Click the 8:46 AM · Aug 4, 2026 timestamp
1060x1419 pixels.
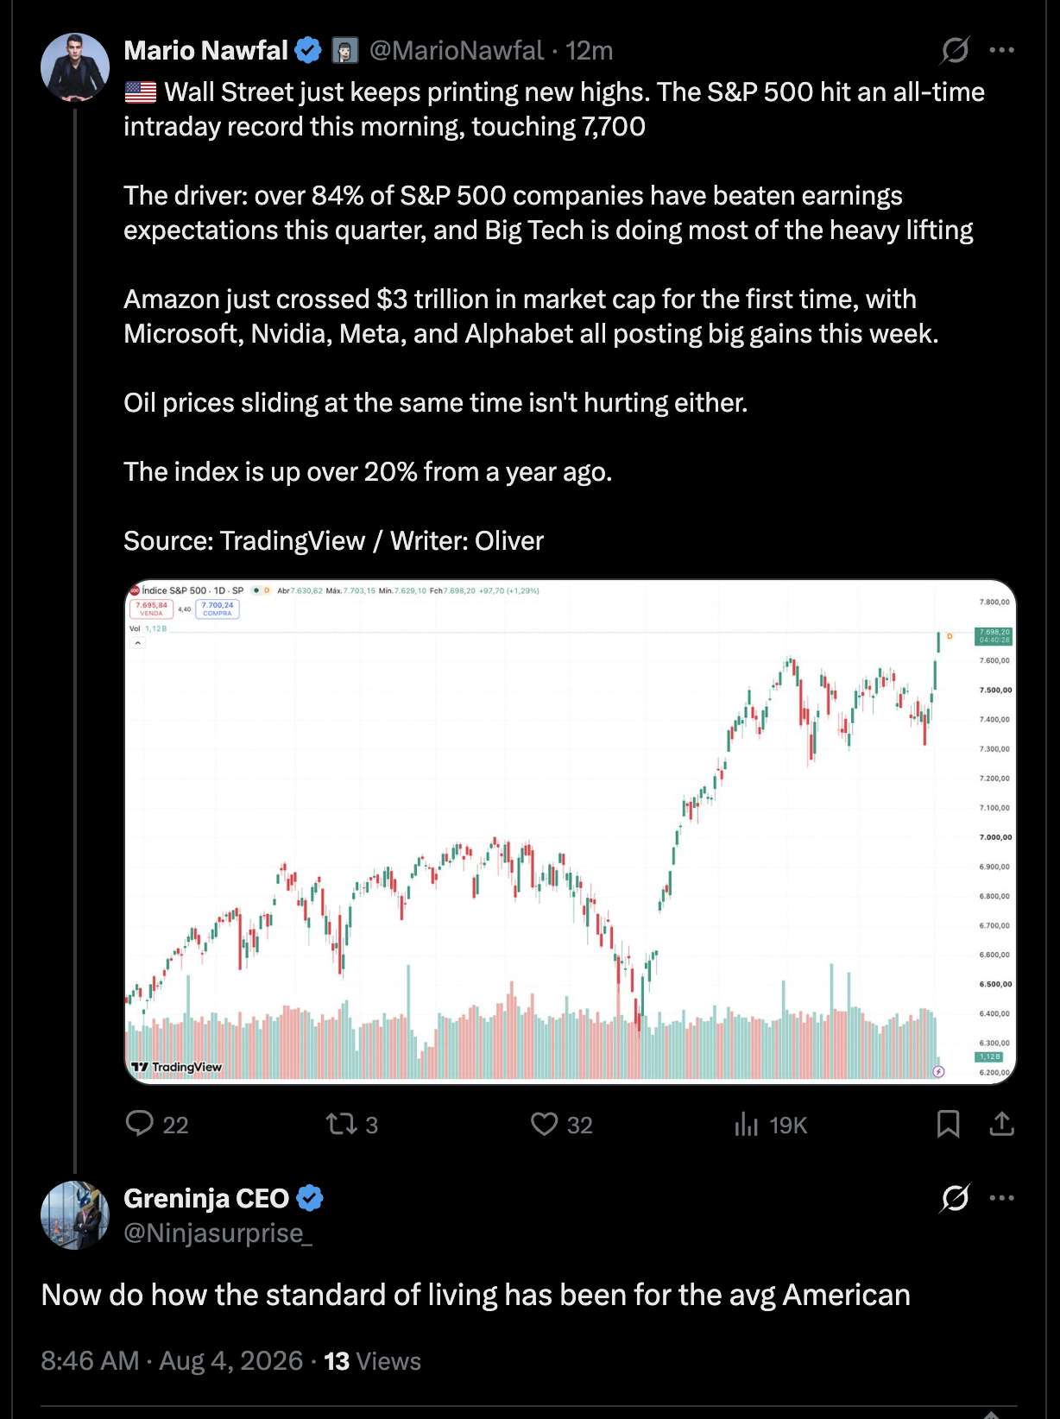click(x=172, y=1360)
